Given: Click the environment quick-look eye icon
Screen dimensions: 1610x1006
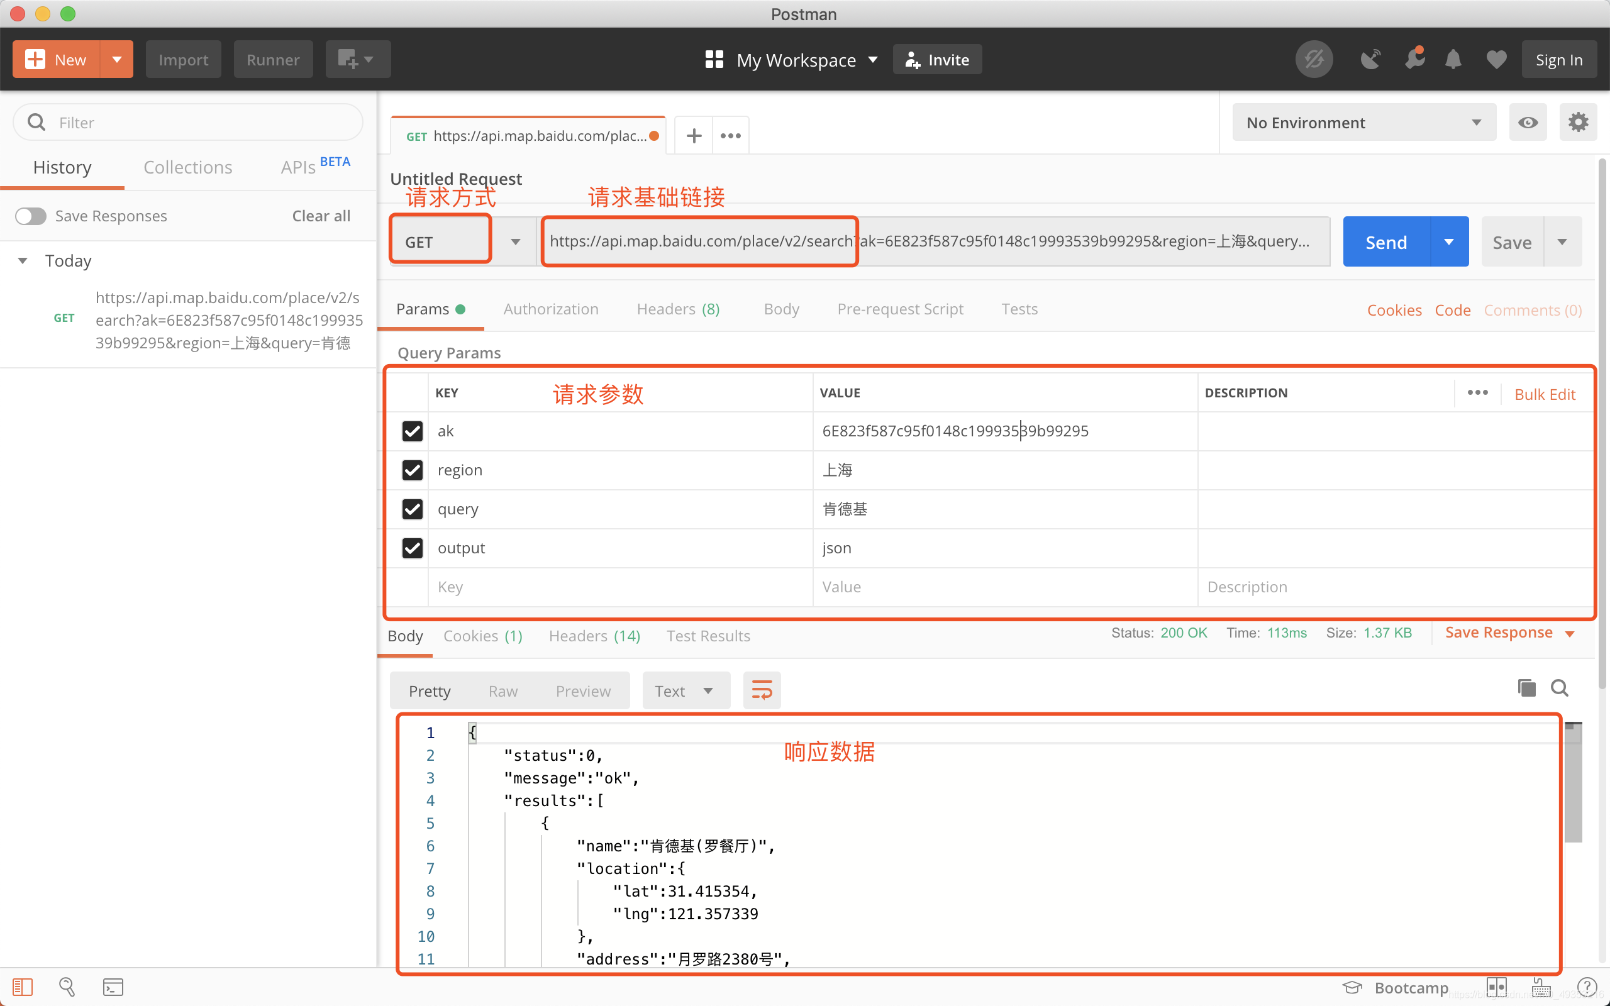Looking at the screenshot, I should click(1528, 122).
